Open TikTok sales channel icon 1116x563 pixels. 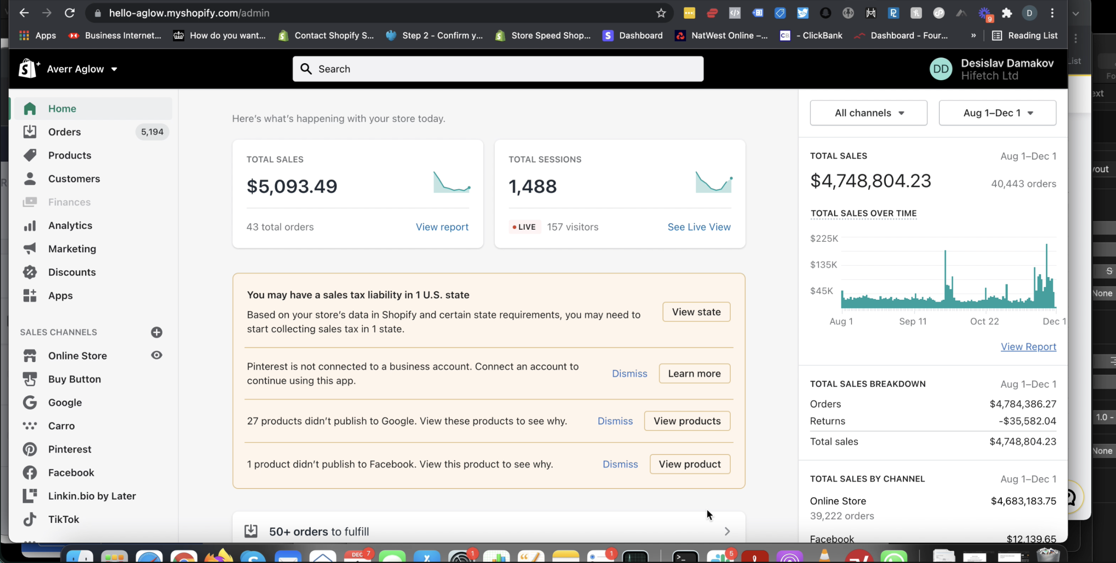coord(30,519)
